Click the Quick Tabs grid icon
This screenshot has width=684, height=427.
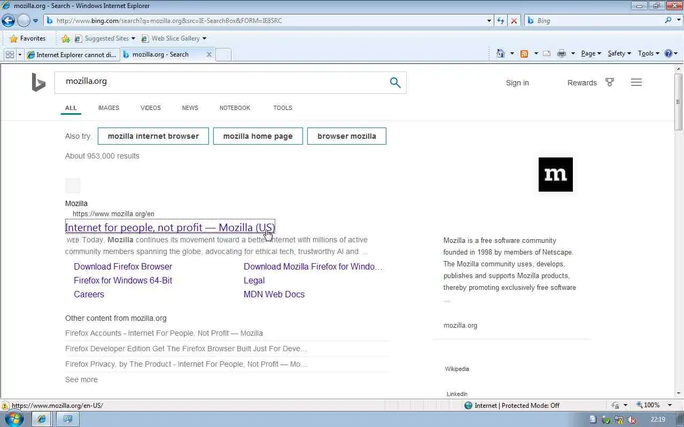9,54
